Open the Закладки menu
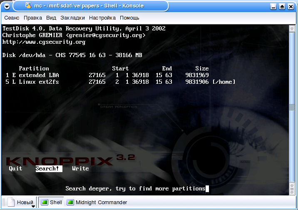The height and width of the screenshot is (210, 298). [x=72, y=18]
